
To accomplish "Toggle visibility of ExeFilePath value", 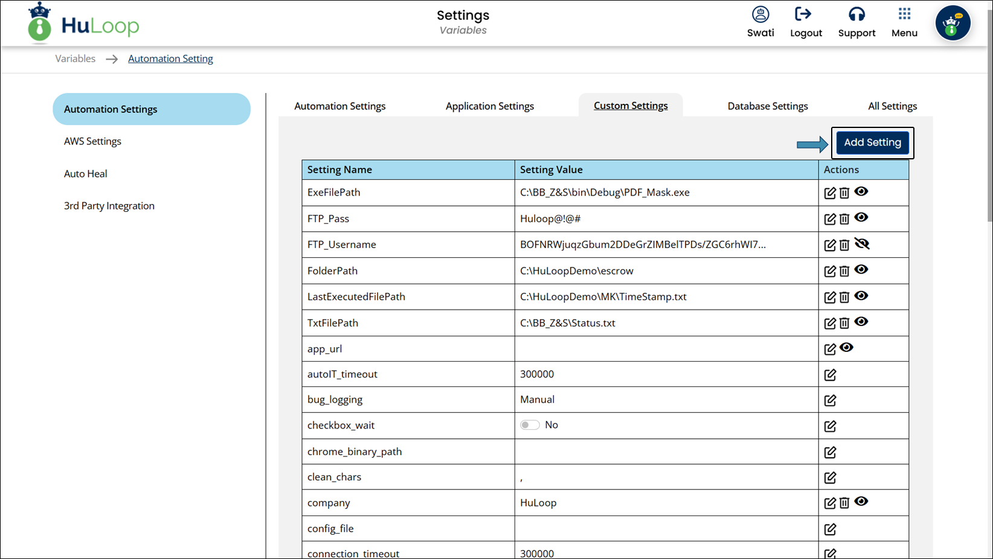I will pos(861,191).
